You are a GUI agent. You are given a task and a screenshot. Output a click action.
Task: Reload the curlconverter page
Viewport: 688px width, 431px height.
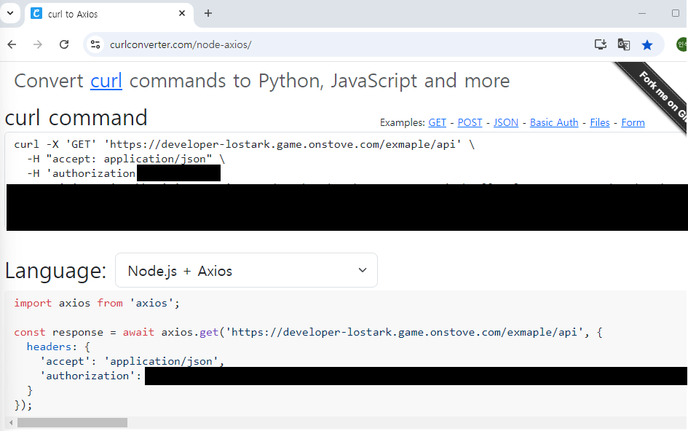tap(64, 44)
